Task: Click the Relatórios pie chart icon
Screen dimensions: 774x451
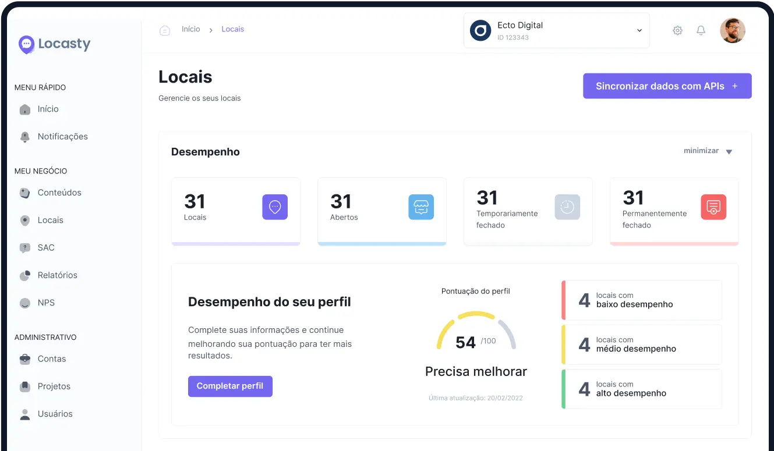Action: [24, 275]
